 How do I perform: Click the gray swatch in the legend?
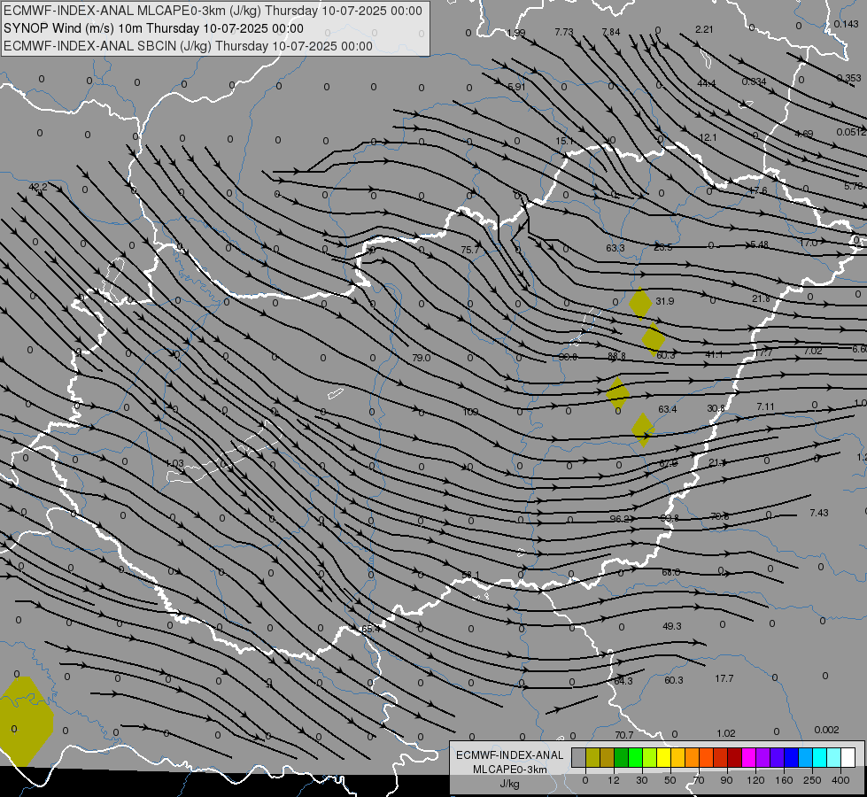pyautogui.click(x=578, y=757)
